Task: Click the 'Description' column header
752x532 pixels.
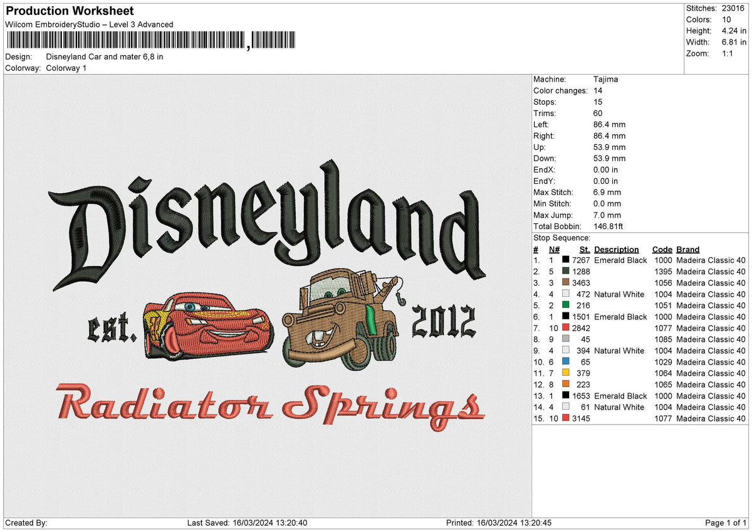Action: pos(617,249)
